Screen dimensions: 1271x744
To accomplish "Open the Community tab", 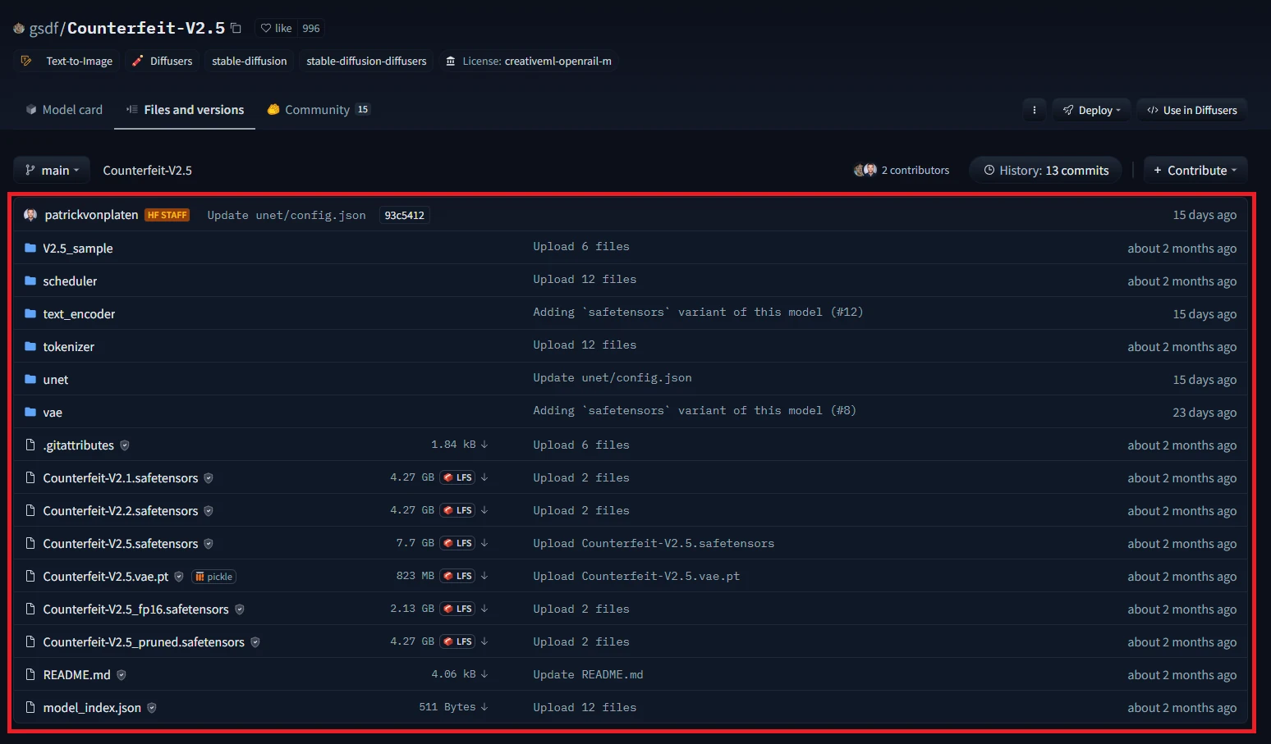I will [x=318, y=110].
